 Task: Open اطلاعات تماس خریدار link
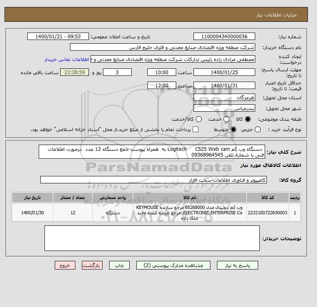[x=67, y=59]
